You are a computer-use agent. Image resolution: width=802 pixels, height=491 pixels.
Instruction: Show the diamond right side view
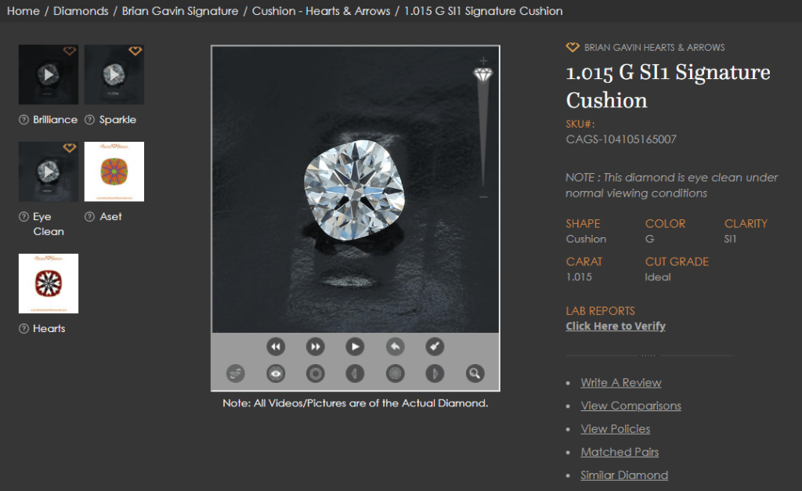point(435,374)
